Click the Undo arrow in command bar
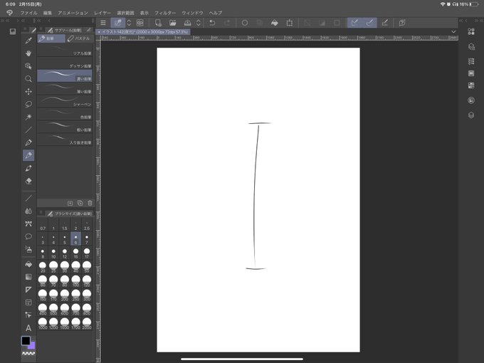 click(x=212, y=23)
